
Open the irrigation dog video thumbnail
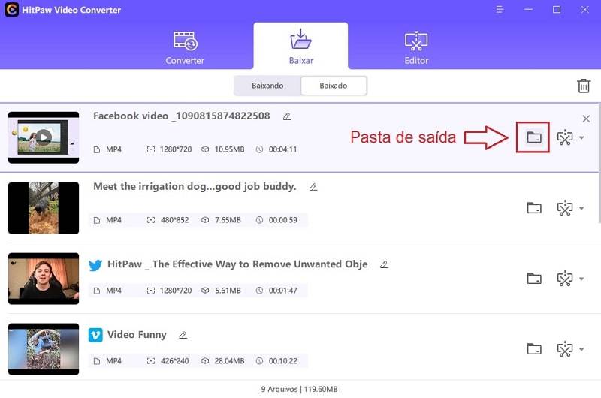(x=44, y=207)
